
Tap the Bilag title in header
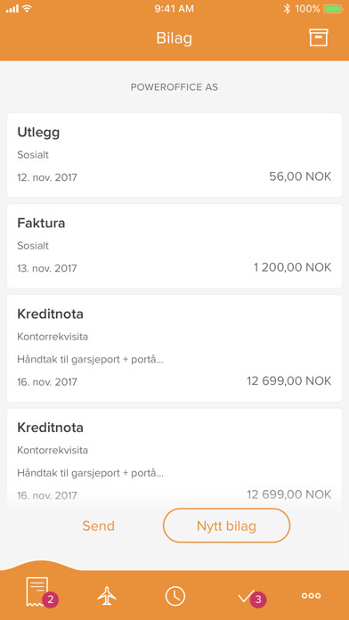click(174, 38)
